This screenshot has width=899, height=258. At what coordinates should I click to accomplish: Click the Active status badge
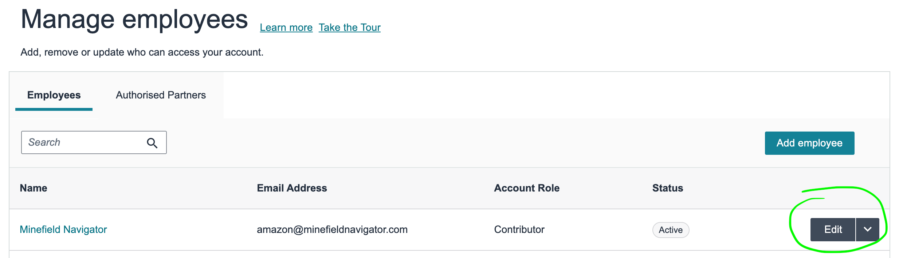(x=670, y=230)
